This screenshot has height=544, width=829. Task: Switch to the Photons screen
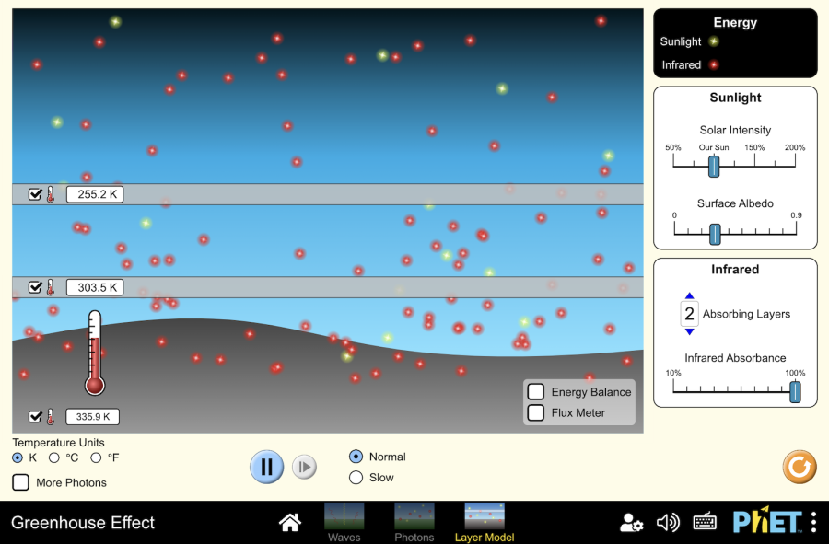click(414, 521)
